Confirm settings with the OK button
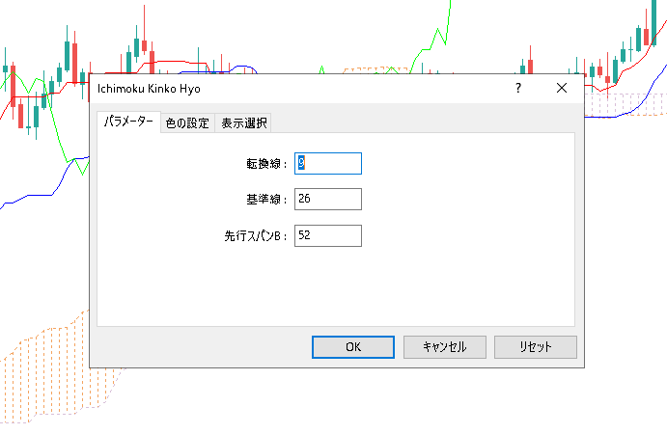Image resolution: width=667 pixels, height=434 pixels. tap(353, 347)
